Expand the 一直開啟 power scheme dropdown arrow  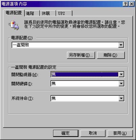click(121, 45)
